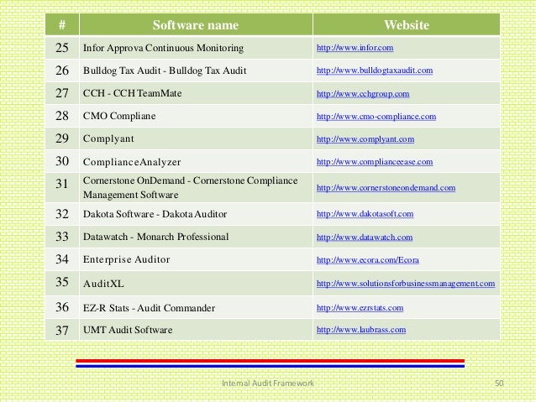Follow the ezrstats.com link
Image resolution: width=536 pixels, height=402 pixels.
tap(360, 308)
